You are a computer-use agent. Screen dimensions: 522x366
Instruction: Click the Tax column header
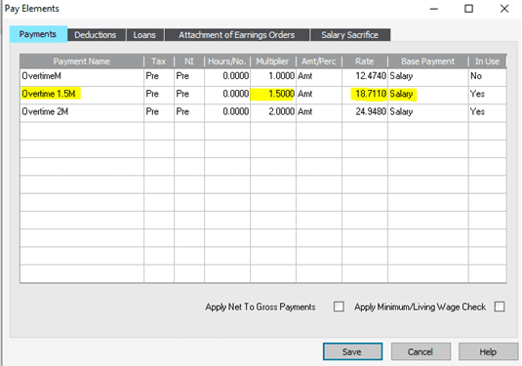(159, 61)
